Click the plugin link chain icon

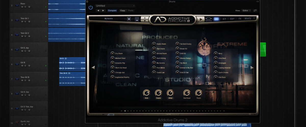click(x=255, y=10)
